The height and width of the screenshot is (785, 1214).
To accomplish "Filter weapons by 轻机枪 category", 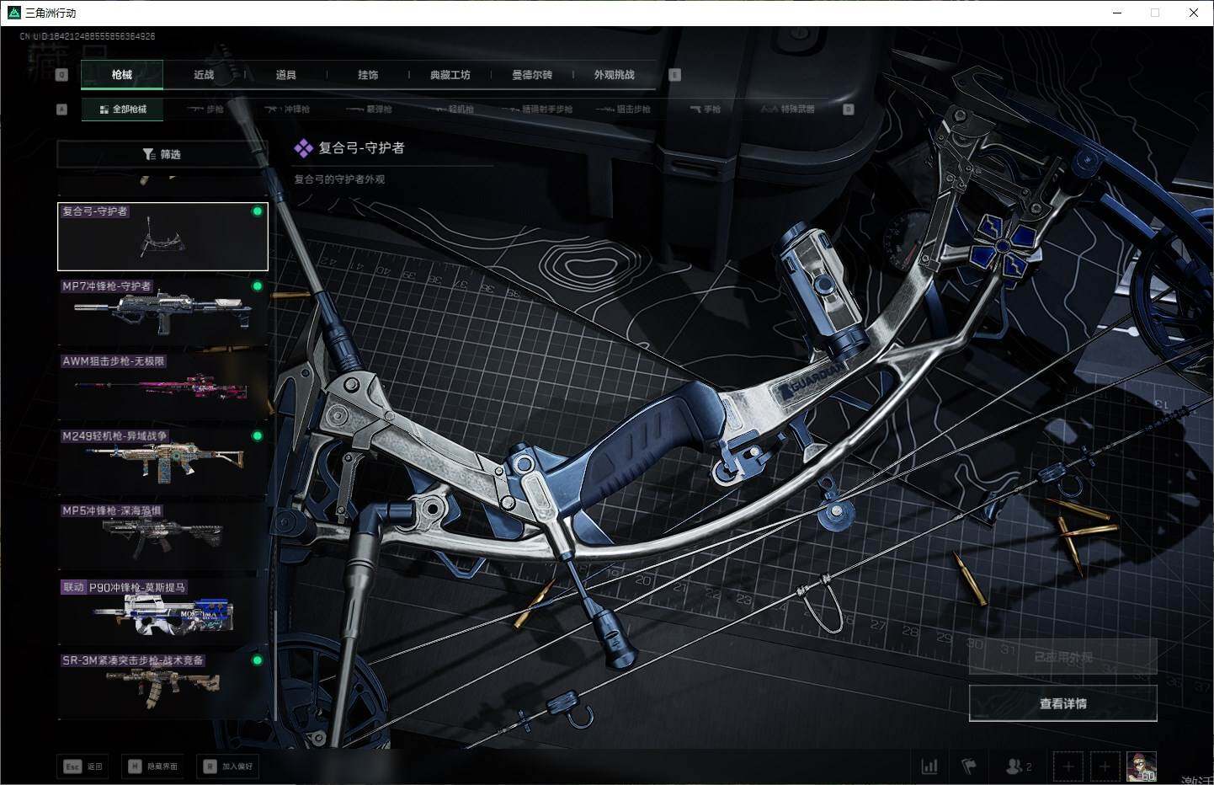I will coord(451,109).
